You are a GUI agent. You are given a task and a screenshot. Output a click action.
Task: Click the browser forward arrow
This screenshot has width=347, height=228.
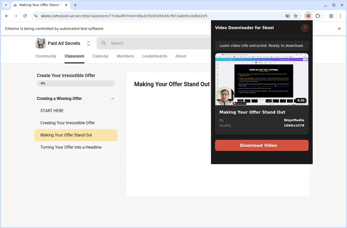(16, 16)
